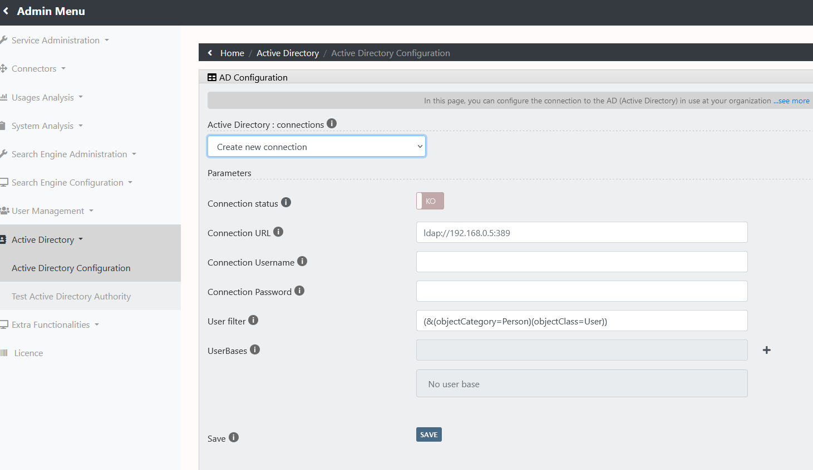Click the info icon next to Connection URL
The image size is (813, 470).
point(278,232)
